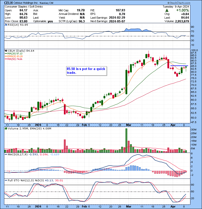Viewport: 202px width, 209px height.
Task: Click the '2024' label on price chart axis
Action: click(x=38, y=125)
